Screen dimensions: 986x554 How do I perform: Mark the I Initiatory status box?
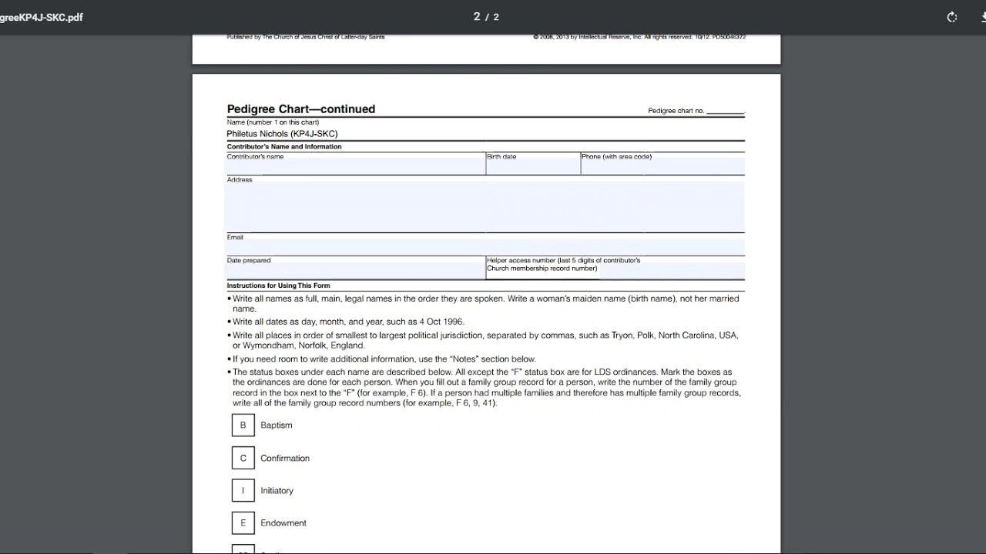[x=243, y=490]
